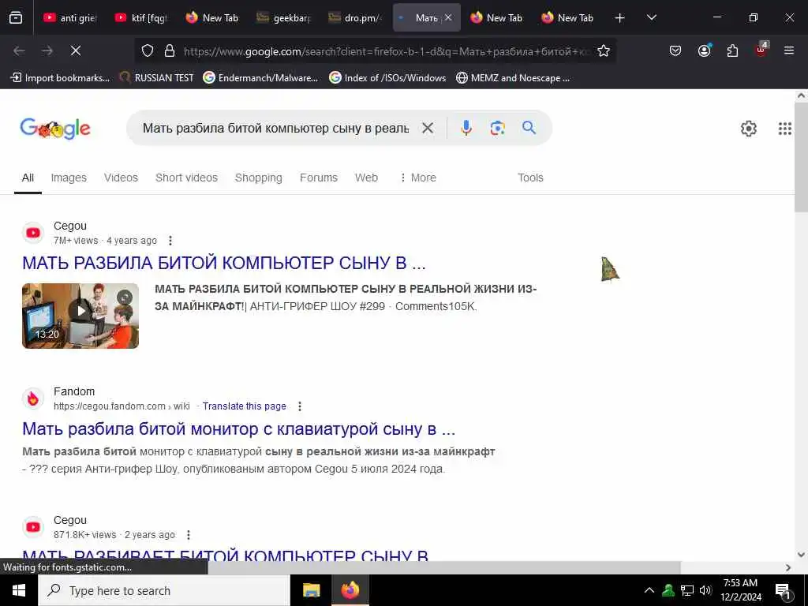The image size is (808, 606).
Task: Open the Endermanch/Malware bookmark
Action: 260,78
